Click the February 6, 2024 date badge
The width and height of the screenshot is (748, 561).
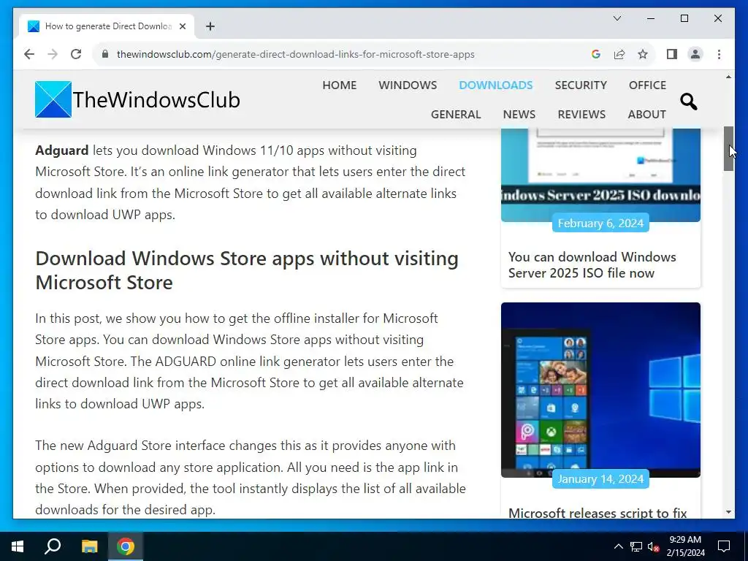point(600,223)
